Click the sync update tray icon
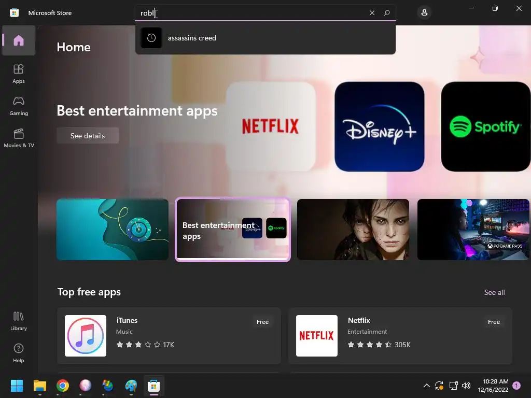The image size is (531, 398). [x=439, y=386]
